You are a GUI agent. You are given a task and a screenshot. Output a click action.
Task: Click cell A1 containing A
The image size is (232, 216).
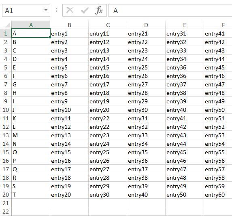click(x=31, y=34)
